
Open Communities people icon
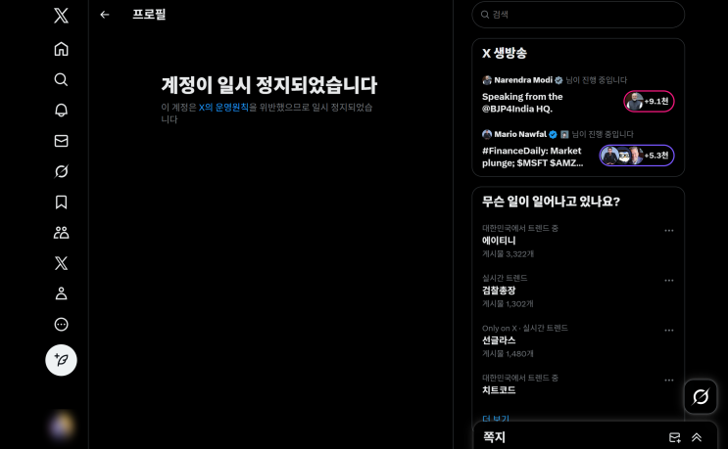(x=61, y=233)
